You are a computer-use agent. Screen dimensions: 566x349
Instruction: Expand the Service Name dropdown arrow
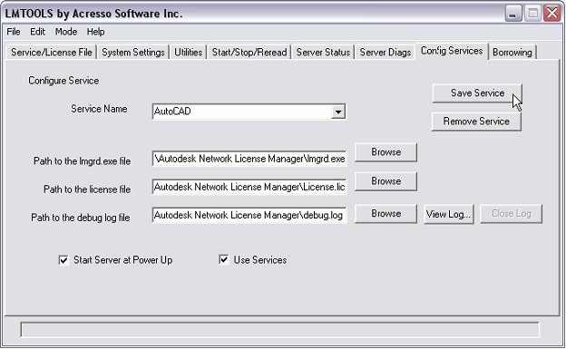(338, 111)
